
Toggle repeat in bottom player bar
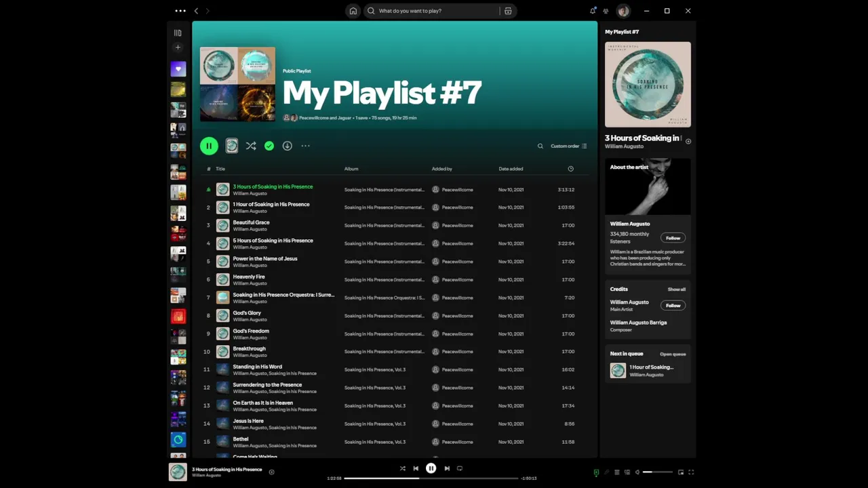(x=460, y=468)
